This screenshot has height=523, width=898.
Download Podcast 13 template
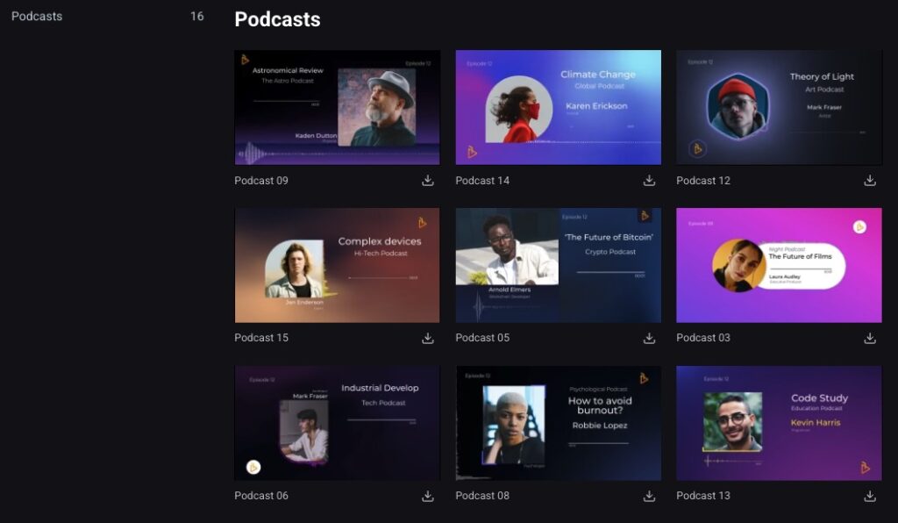point(870,496)
